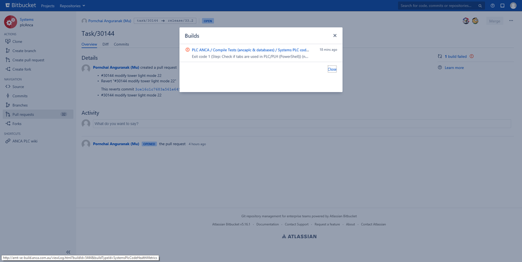Open the reverted commit hash link

coord(157,89)
